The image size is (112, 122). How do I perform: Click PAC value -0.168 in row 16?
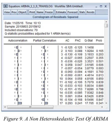click(78, 100)
